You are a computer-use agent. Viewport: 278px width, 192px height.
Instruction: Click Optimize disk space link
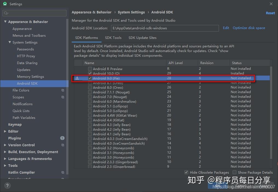pos(249,28)
